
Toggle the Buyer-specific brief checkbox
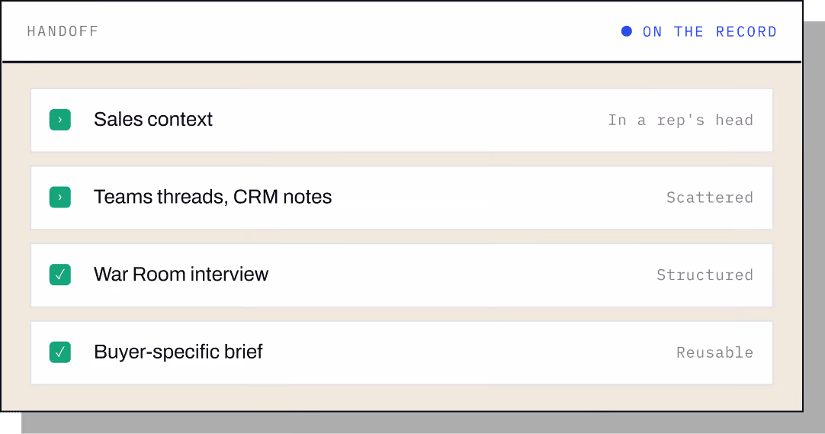coord(60,352)
